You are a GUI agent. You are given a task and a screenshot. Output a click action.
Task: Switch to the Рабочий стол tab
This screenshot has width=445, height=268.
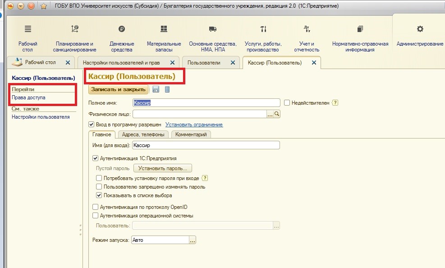40,62
